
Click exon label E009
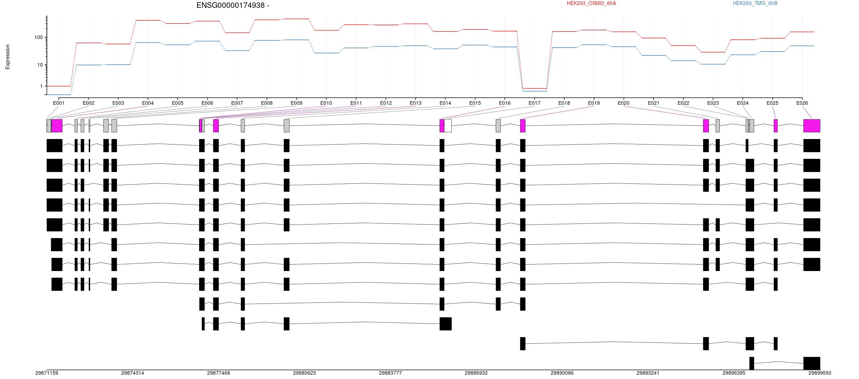296,103
